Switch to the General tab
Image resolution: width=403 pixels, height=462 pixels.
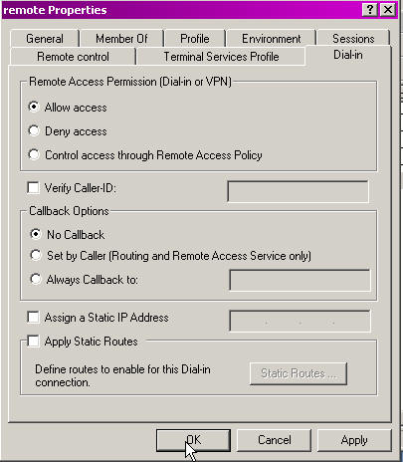pyautogui.click(x=45, y=39)
